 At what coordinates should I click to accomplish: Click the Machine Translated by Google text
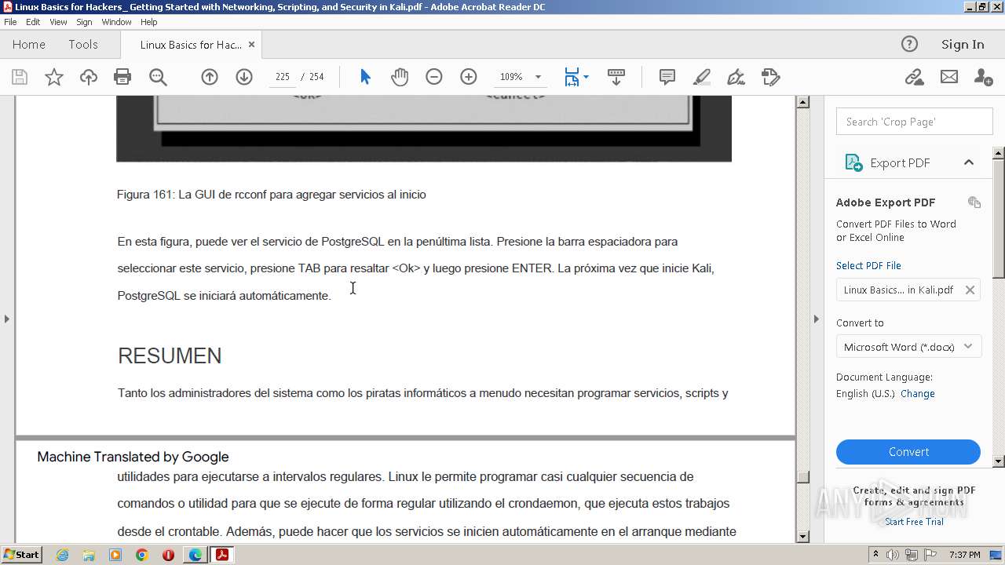click(133, 457)
